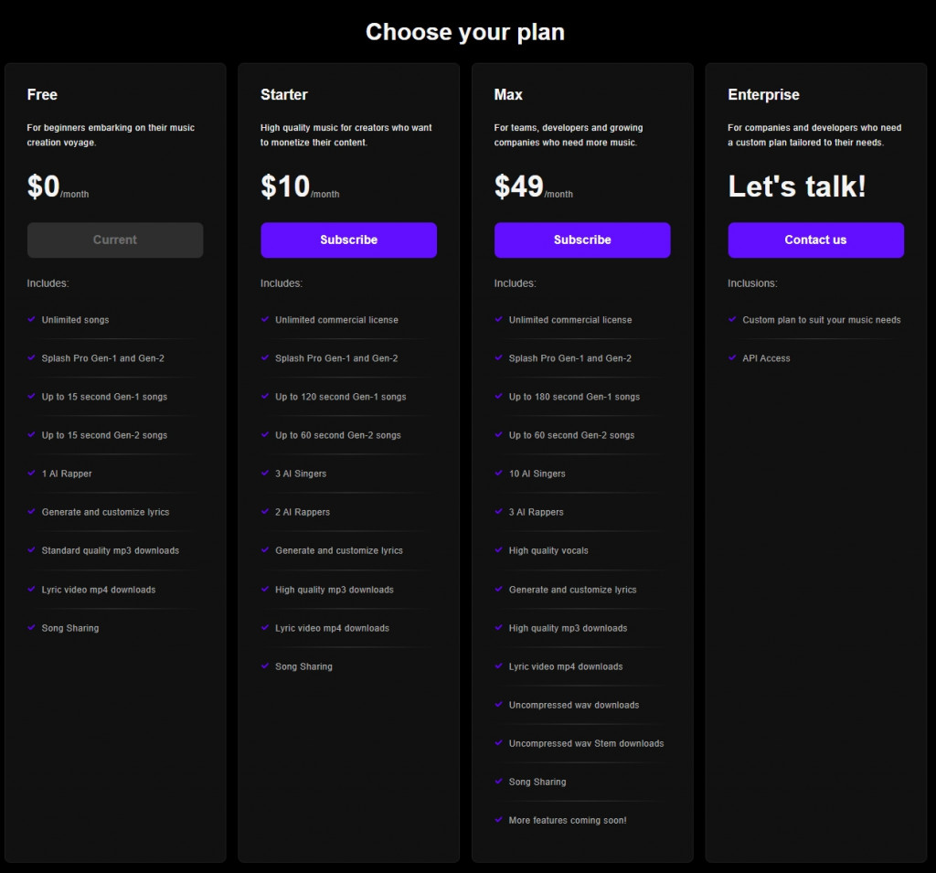Click Standard quality mp3 downloads feature
The height and width of the screenshot is (873, 936).
110,550
